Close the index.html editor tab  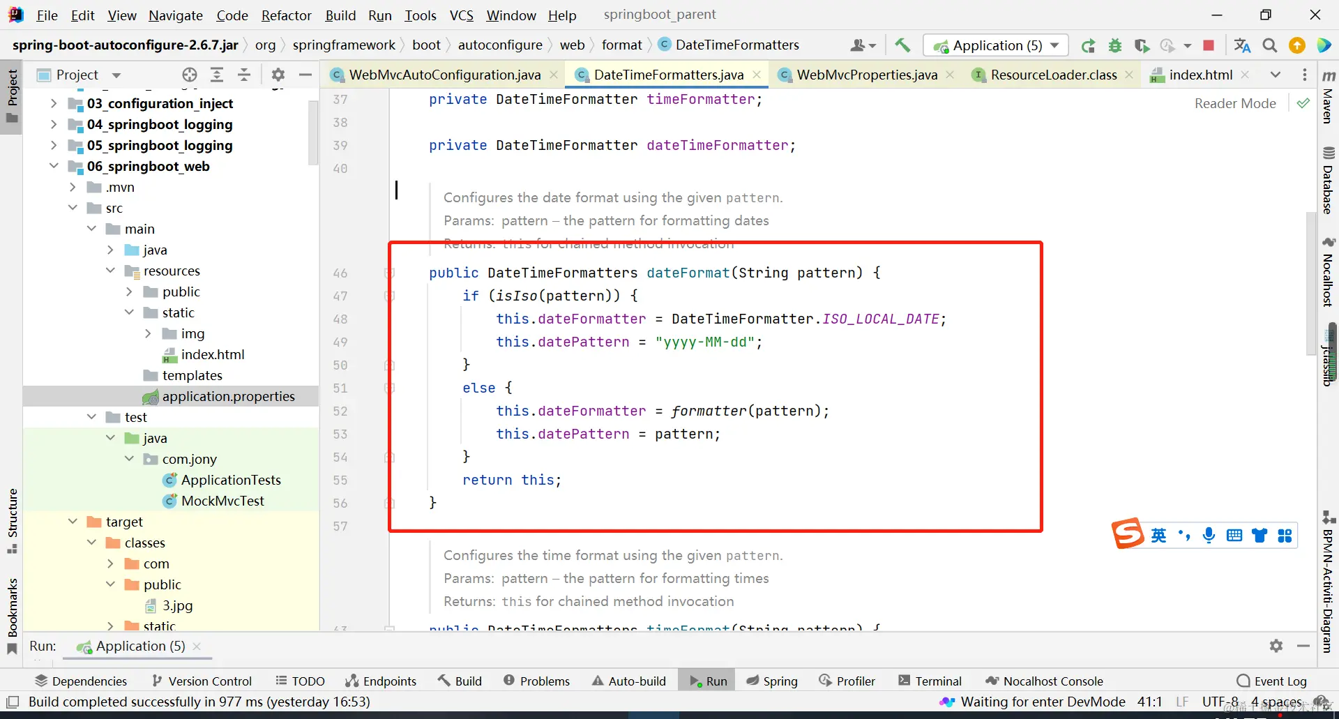[1245, 75]
